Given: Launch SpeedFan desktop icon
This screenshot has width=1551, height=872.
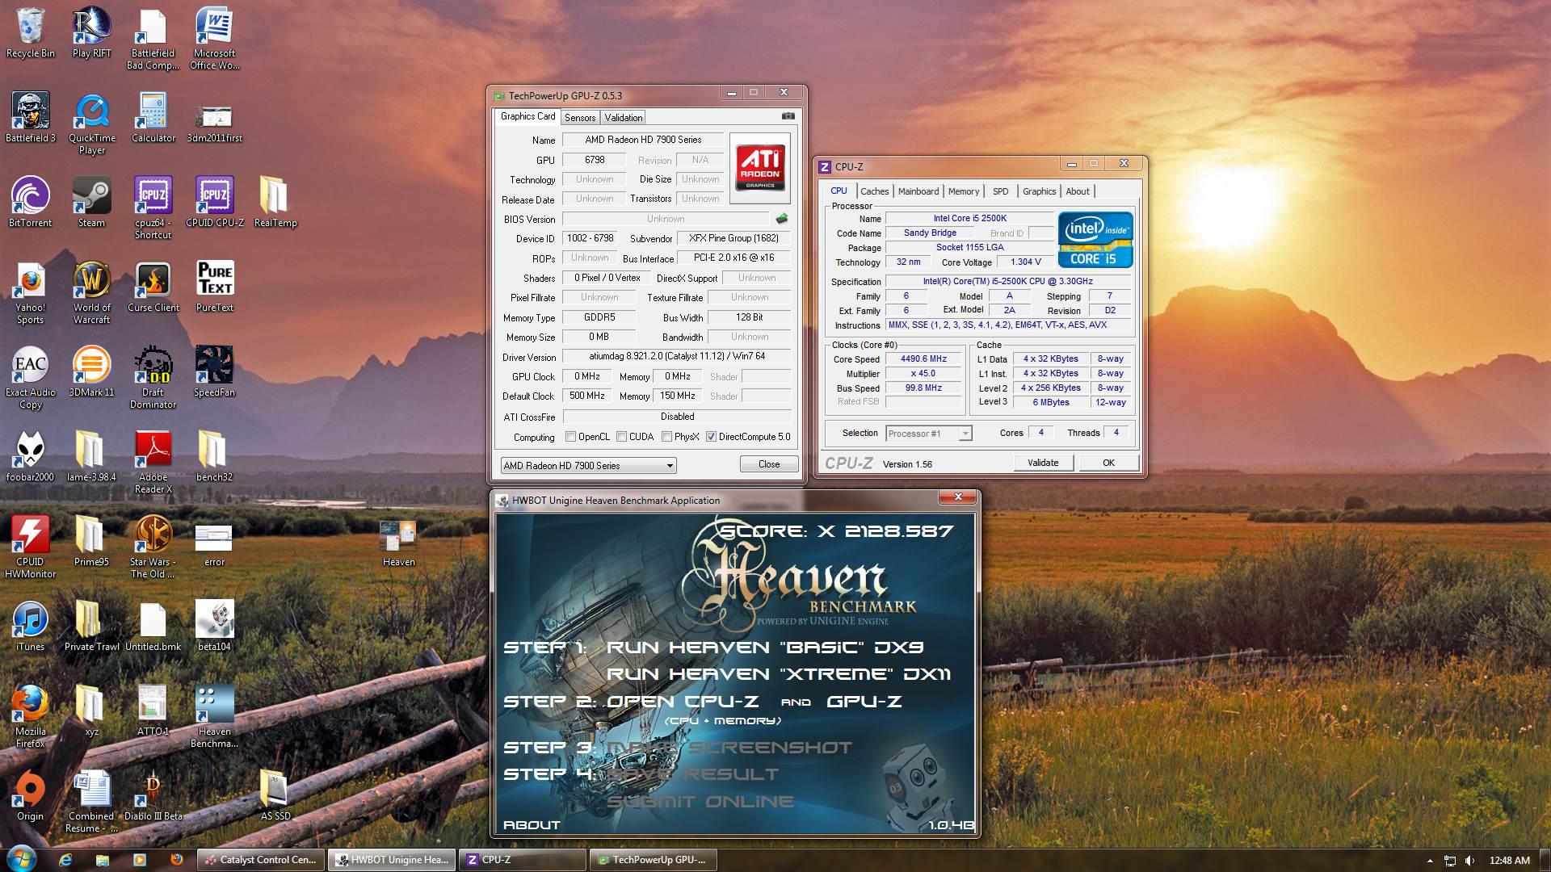Looking at the screenshot, I should [215, 372].
